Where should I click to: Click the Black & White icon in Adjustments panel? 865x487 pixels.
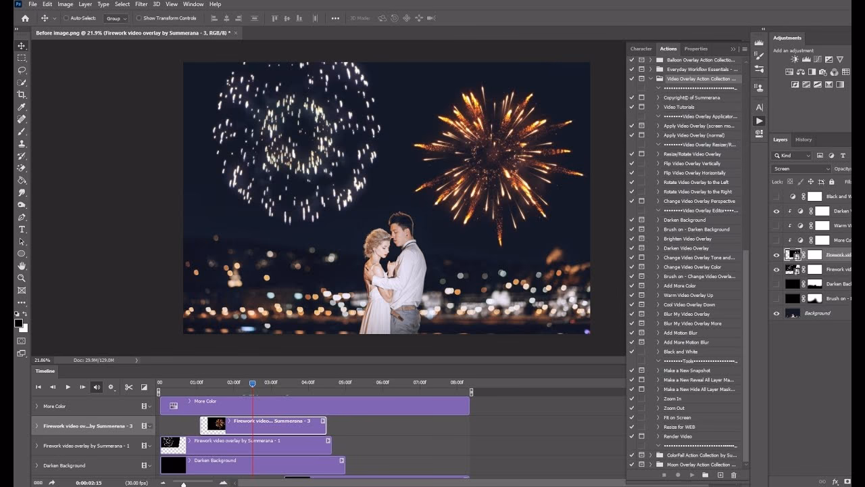(812, 72)
